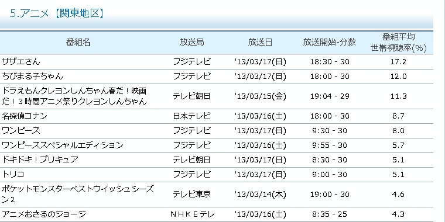
Task: Click the 放送日 column header
Action: (260, 43)
